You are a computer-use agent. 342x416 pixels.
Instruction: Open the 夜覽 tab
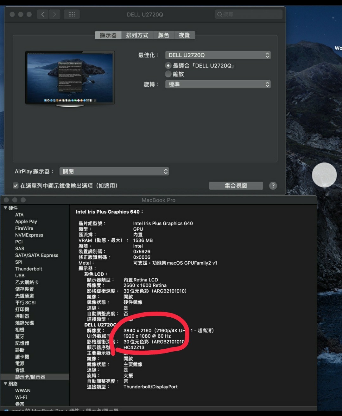[x=184, y=35]
